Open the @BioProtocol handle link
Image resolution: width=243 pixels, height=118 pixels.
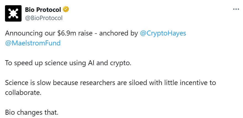(x=44, y=18)
